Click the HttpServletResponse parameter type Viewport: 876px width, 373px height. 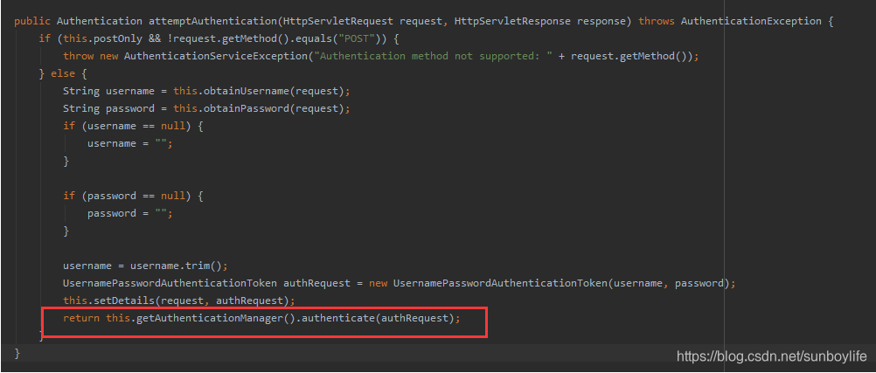coord(513,21)
